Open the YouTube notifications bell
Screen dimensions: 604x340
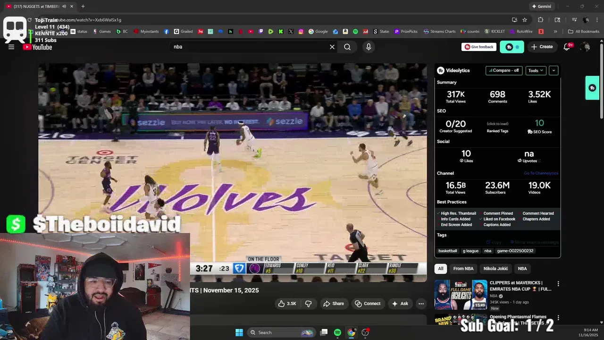tap(568, 47)
